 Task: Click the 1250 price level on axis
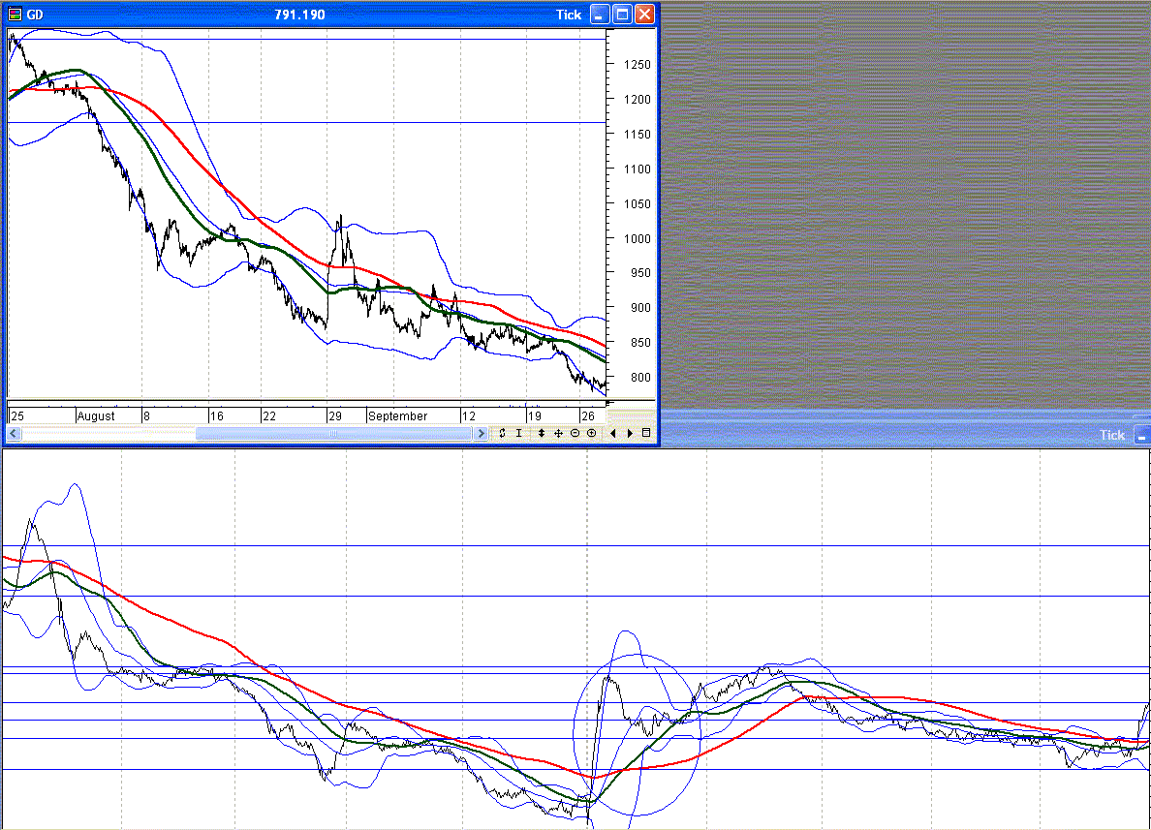click(638, 65)
